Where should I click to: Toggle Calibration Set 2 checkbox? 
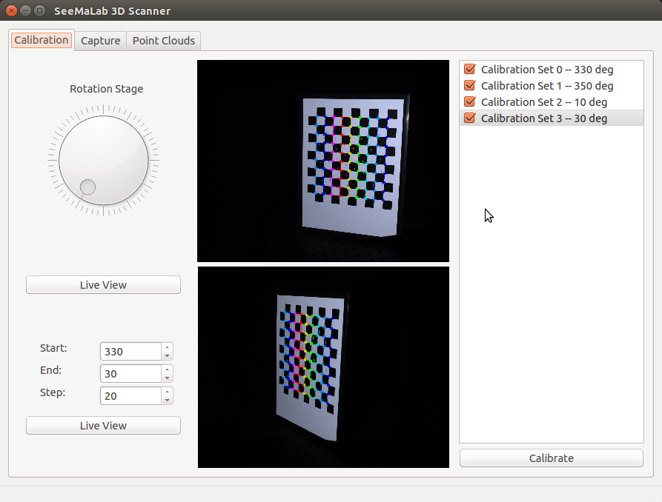pos(469,102)
